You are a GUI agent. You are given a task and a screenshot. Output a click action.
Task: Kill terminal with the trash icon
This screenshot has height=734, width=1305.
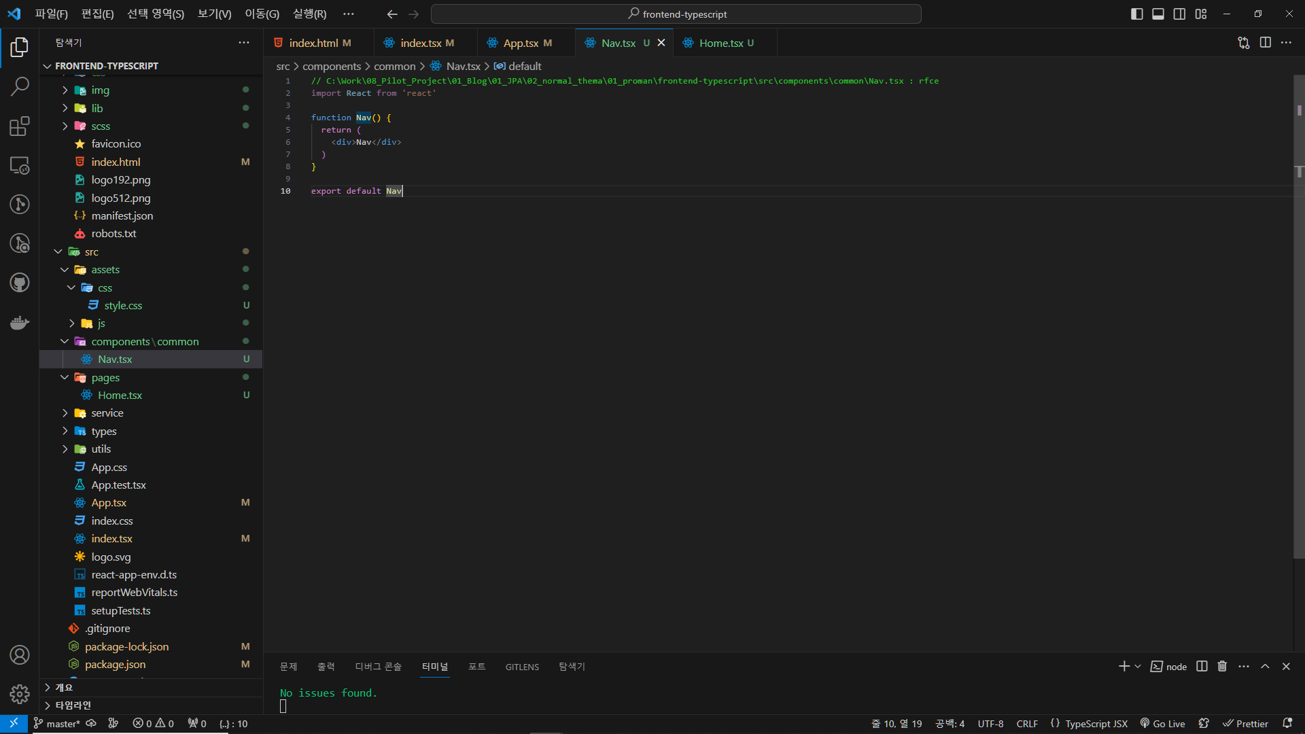click(x=1222, y=667)
